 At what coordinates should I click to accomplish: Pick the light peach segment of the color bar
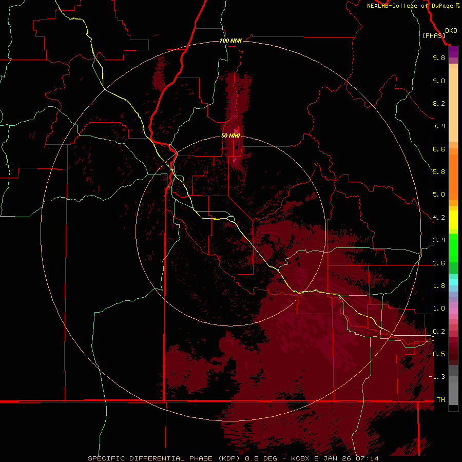453,105
